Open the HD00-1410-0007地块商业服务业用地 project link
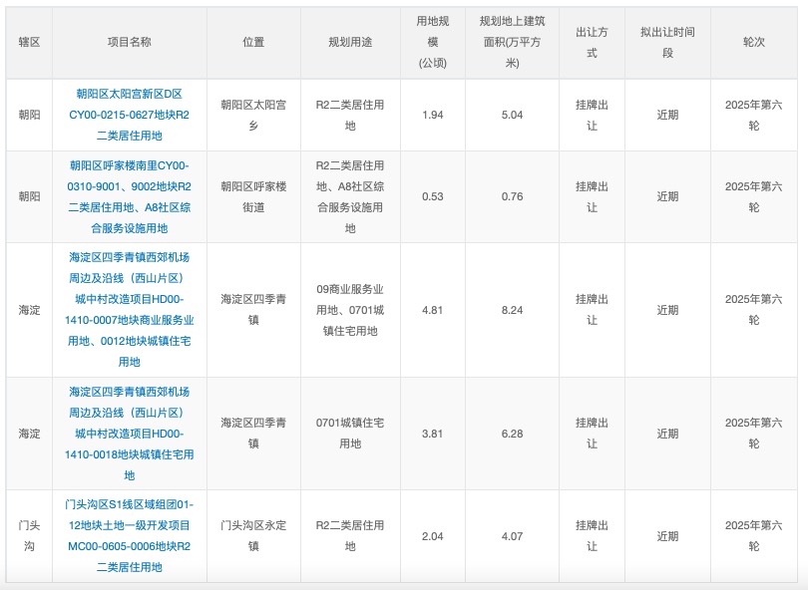 pyautogui.click(x=130, y=309)
